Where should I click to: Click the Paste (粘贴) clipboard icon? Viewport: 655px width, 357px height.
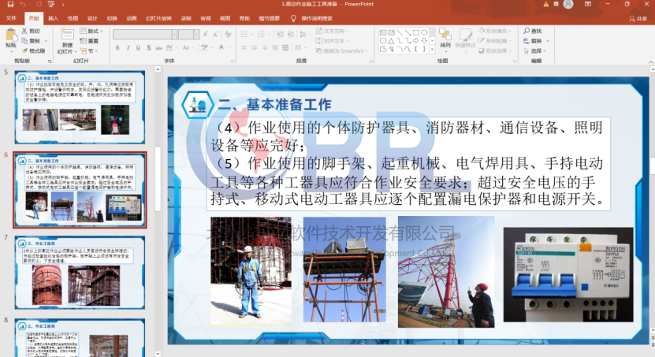coord(11,35)
